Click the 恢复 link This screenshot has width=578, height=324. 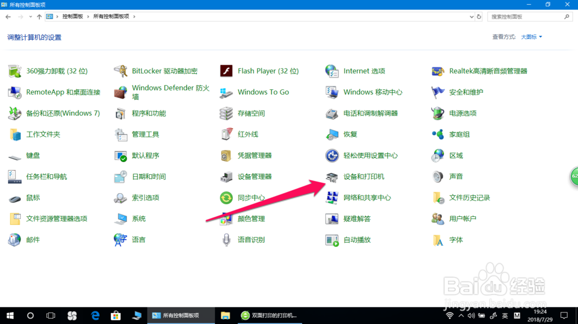coord(350,134)
